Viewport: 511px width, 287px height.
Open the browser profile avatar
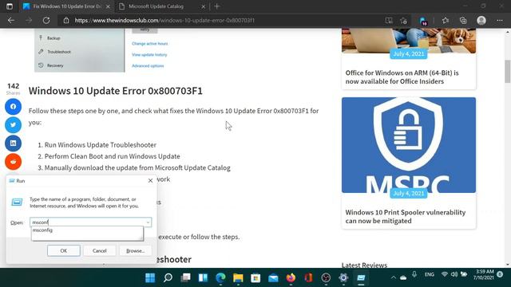[481, 21]
